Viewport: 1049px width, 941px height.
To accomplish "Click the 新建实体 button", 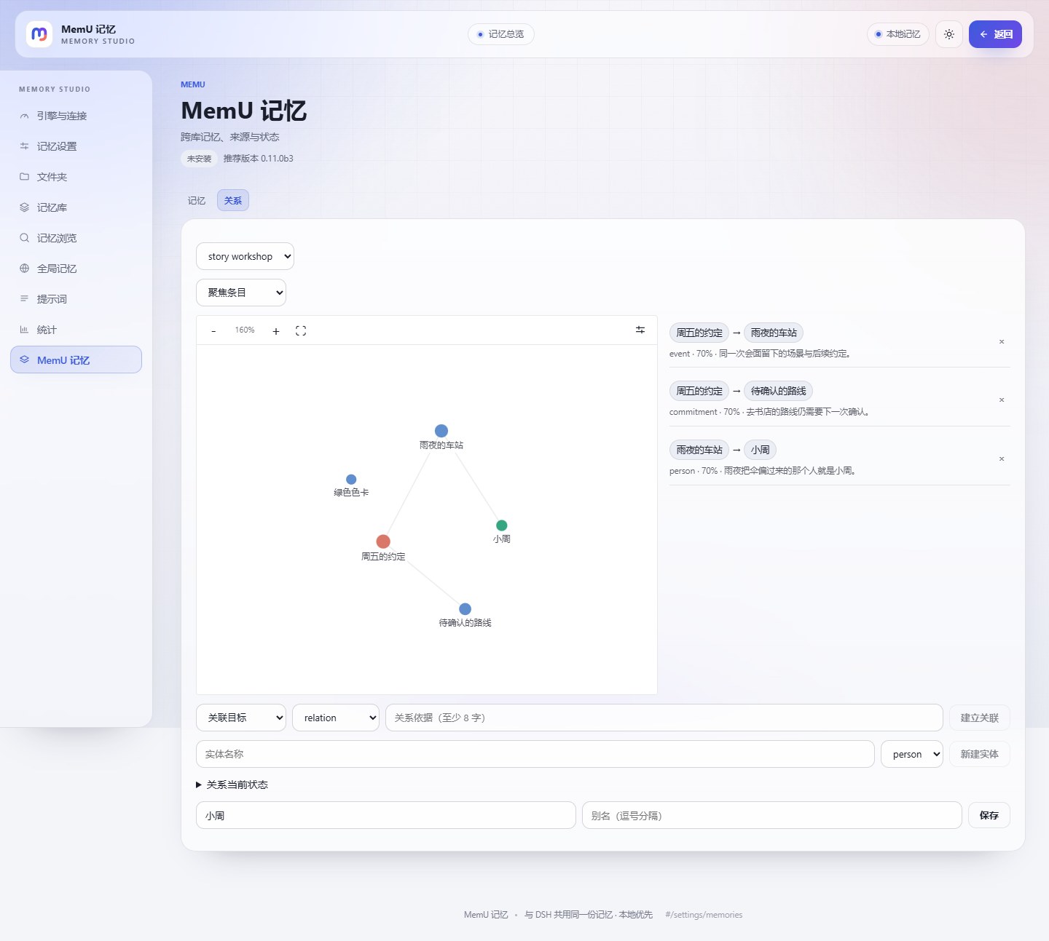I will [979, 754].
